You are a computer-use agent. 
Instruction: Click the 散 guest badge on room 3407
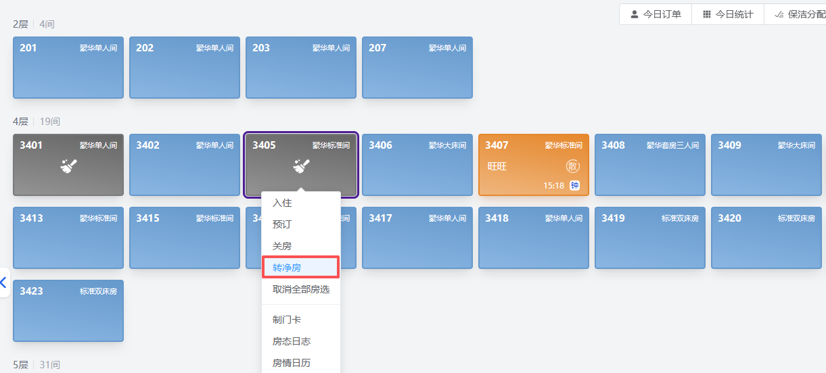[573, 166]
